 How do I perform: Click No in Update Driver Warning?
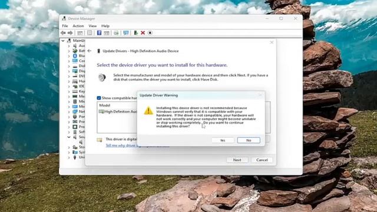point(249,140)
